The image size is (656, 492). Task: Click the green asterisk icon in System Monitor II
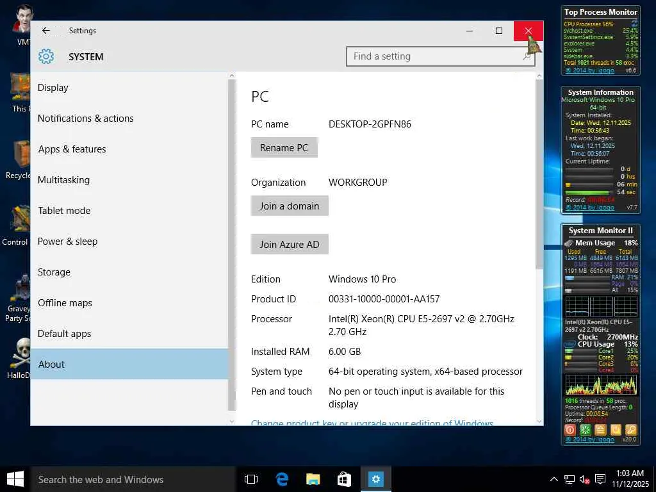click(x=586, y=430)
